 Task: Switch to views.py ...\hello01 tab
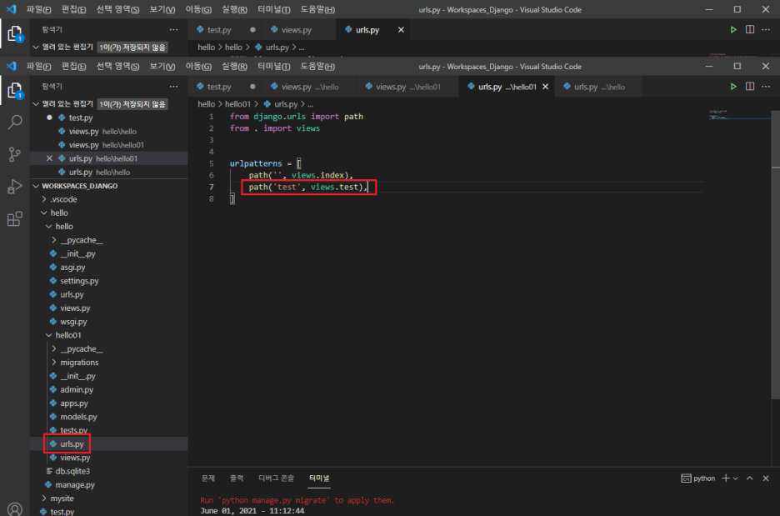pyautogui.click(x=407, y=87)
